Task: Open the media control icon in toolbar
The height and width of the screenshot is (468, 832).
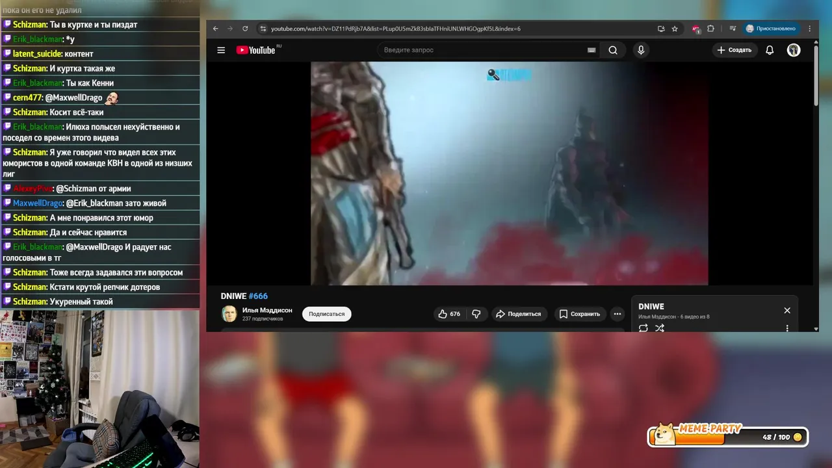Action: point(733,29)
